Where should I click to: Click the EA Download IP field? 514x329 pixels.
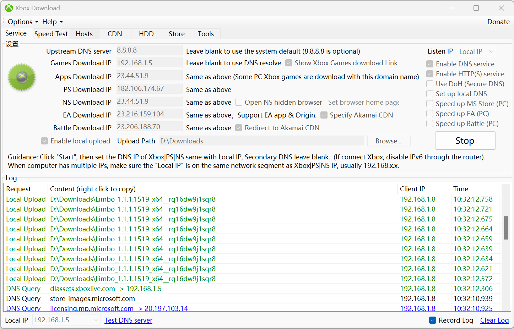(149, 114)
